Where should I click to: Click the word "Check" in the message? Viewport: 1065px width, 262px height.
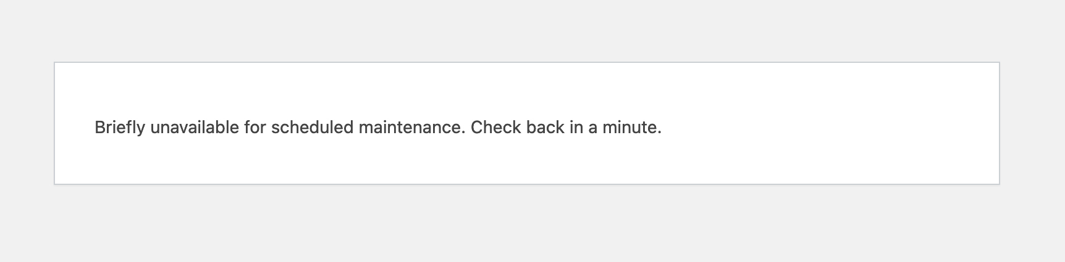point(496,128)
